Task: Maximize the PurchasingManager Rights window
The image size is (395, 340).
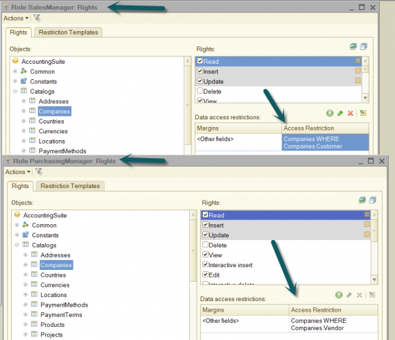Action: tap(371, 161)
